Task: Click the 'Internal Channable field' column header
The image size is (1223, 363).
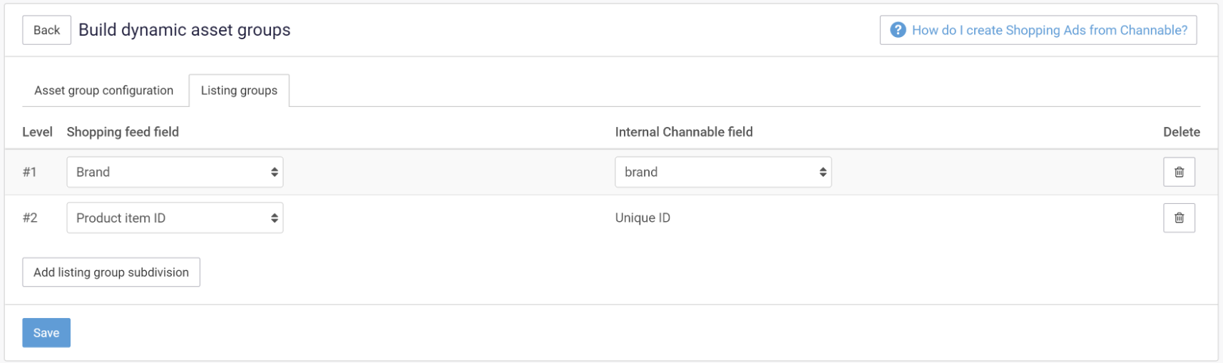Action: pos(684,132)
